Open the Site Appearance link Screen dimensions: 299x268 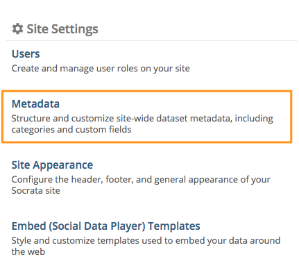[x=52, y=165]
